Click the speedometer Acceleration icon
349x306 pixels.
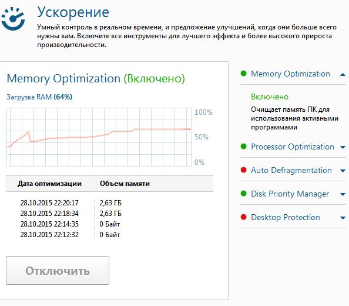click(13, 19)
